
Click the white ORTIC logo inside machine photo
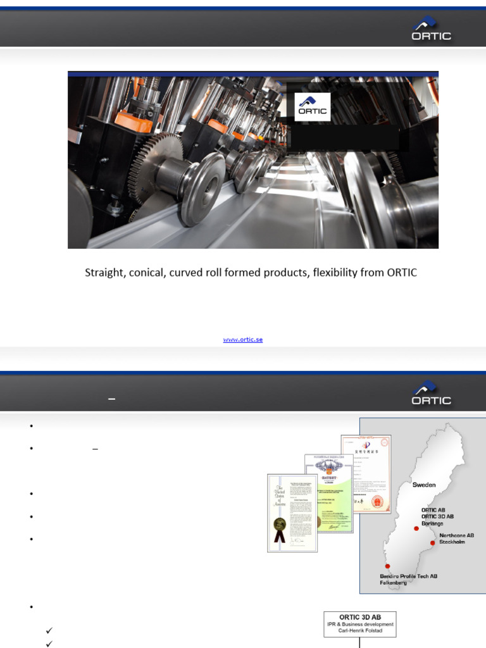[x=313, y=106]
